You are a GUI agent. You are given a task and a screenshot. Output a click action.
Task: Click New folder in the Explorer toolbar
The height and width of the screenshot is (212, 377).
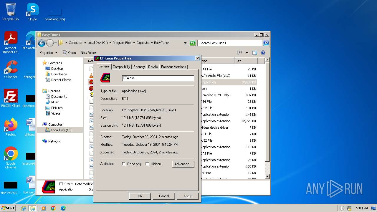pyautogui.click(x=88, y=53)
